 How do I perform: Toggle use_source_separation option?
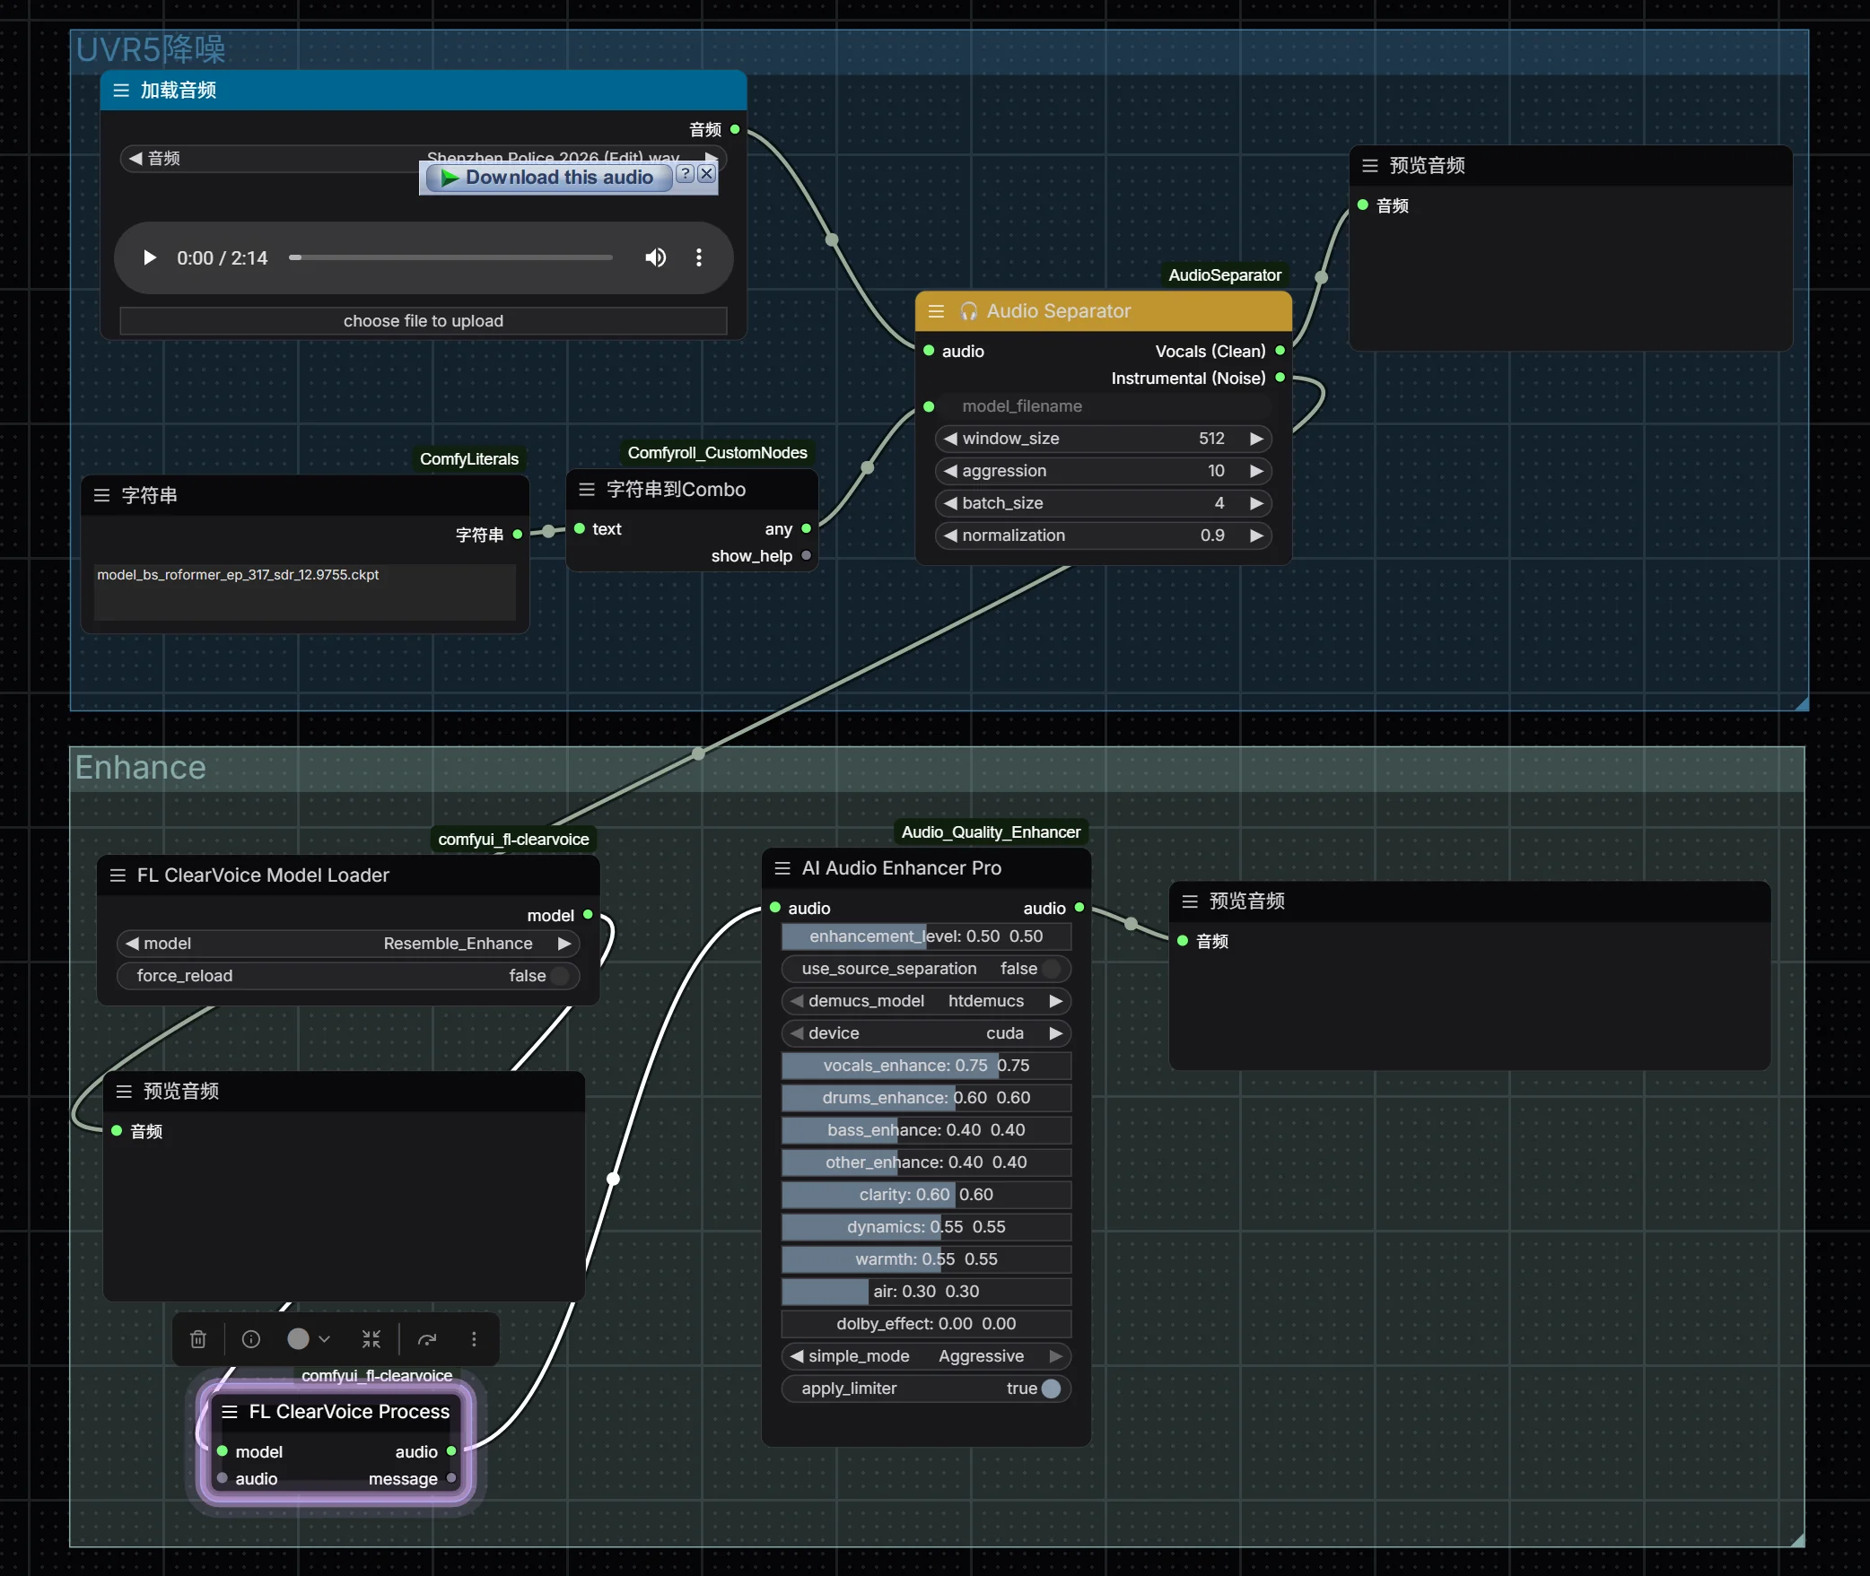pyautogui.click(x=1051, y=969)
